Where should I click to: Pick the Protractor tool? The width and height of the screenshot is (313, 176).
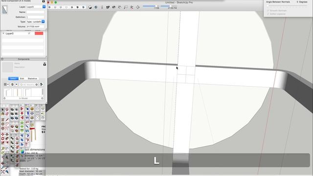2,153
